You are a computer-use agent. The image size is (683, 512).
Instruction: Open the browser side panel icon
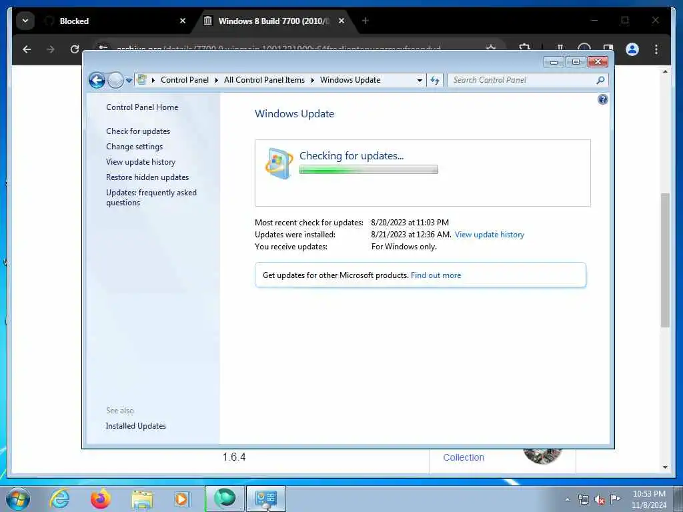coord(608,48)
